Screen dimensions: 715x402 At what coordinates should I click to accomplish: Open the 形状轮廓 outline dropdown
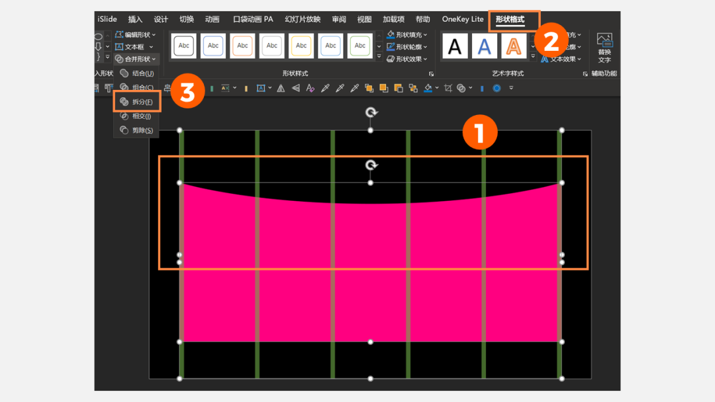407,47
